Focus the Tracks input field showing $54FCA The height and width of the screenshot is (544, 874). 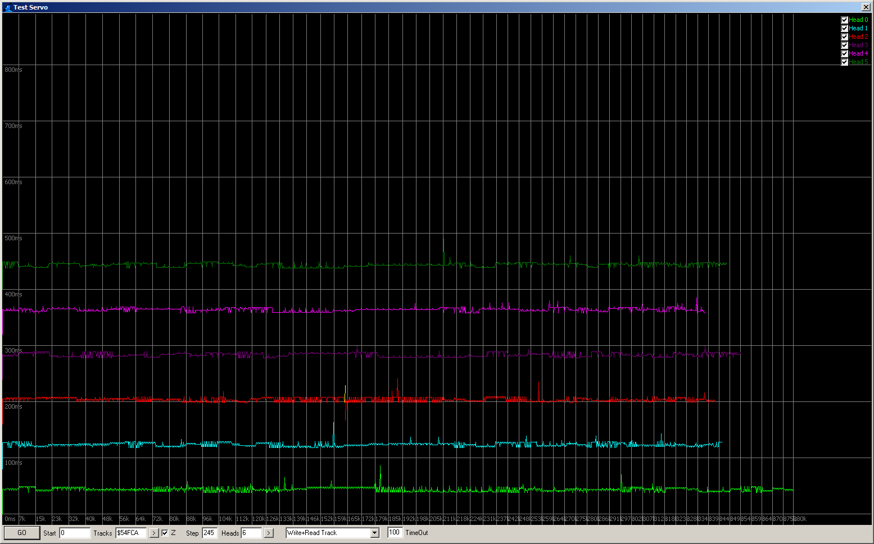tap(132, 533)
